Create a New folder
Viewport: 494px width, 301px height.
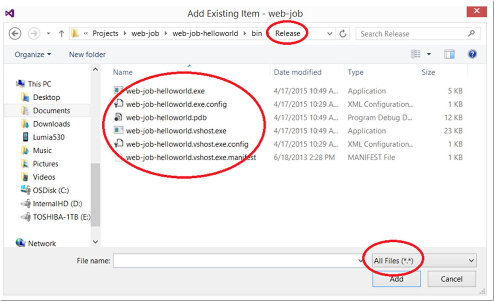(x=87, y=54)
